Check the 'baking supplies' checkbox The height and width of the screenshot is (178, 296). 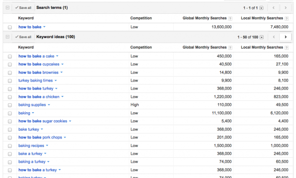pos(10,105)
